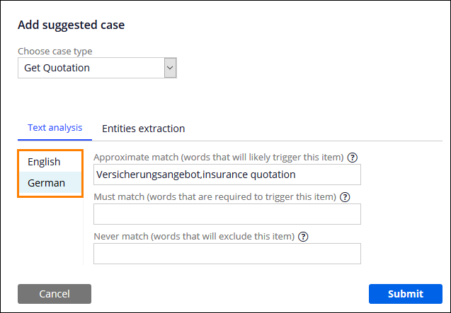Click the Must match help icon
The width and height of the screenshot is (451, 313).
click(346, 196)
